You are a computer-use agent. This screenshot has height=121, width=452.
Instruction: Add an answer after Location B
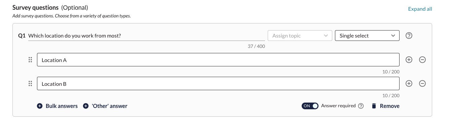(x=409, y=83)
